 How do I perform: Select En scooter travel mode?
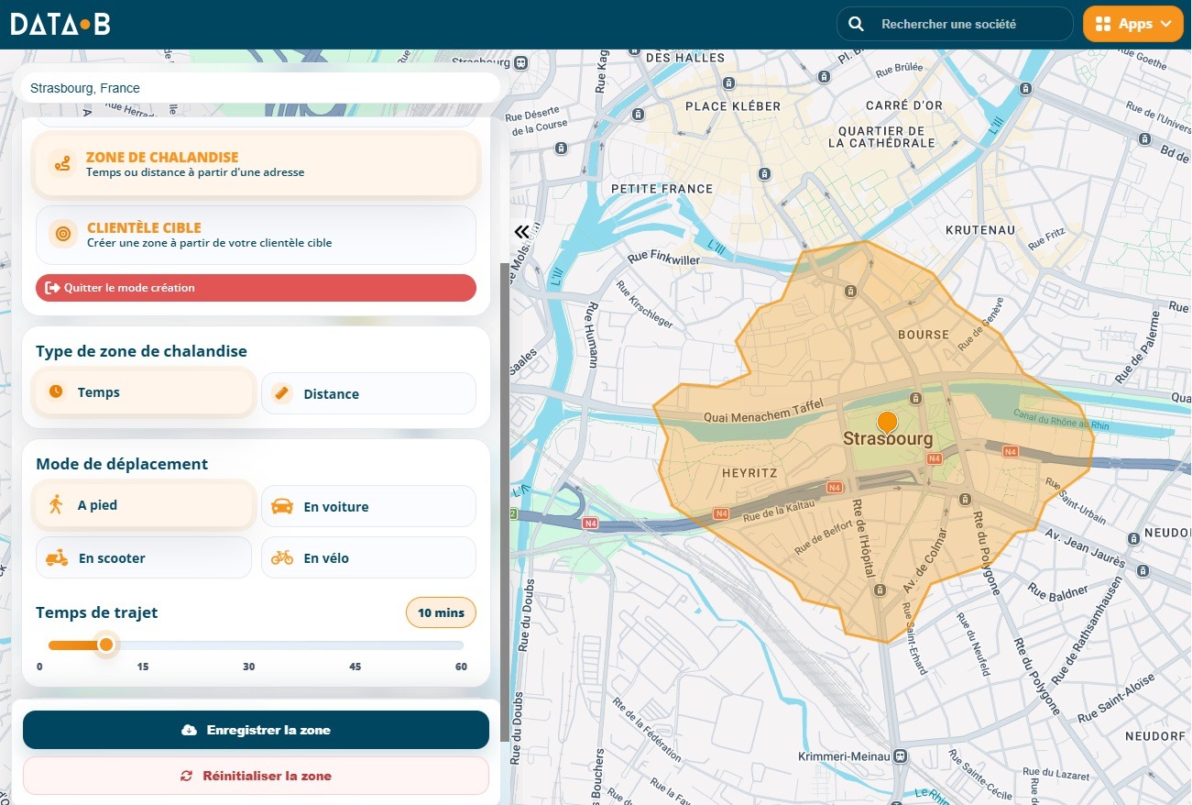144,557
